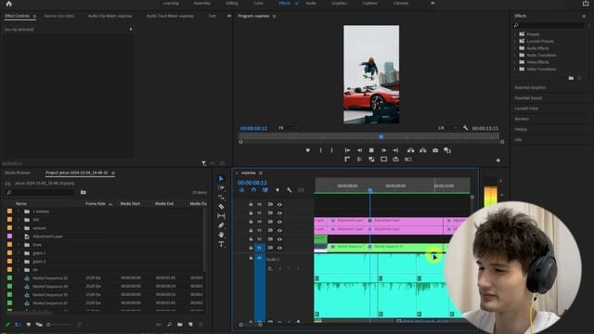Lock the V1 video track
The image size is (594, 334).
point(251,248)
